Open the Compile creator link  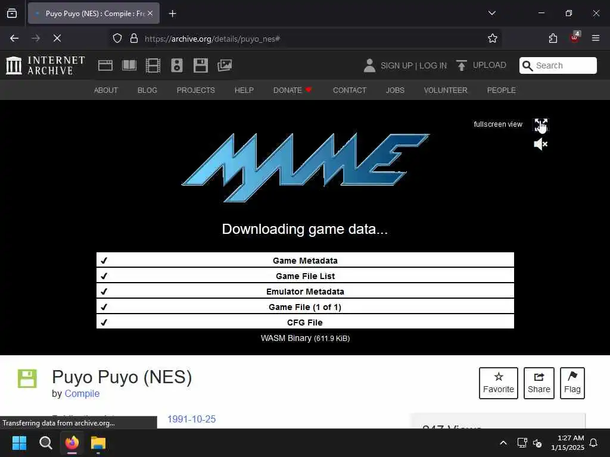tap(82, 393)
